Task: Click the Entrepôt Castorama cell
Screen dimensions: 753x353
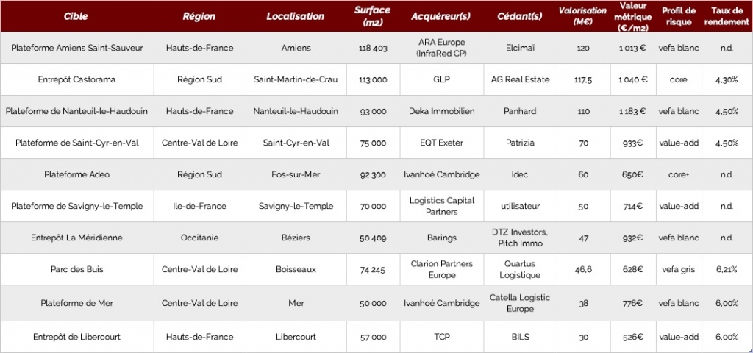Action: coord(76,79)
